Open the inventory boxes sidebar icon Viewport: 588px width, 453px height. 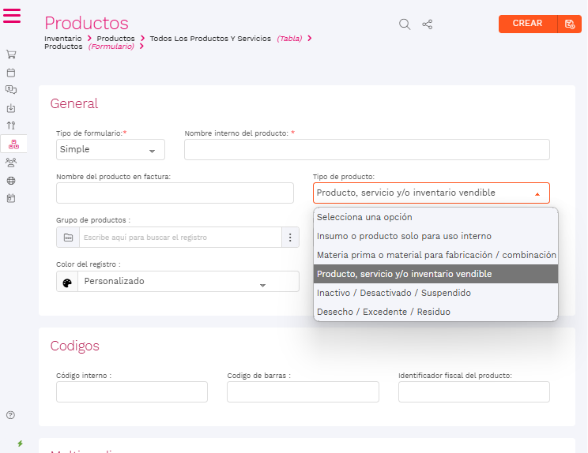click(x=12, y=144)
